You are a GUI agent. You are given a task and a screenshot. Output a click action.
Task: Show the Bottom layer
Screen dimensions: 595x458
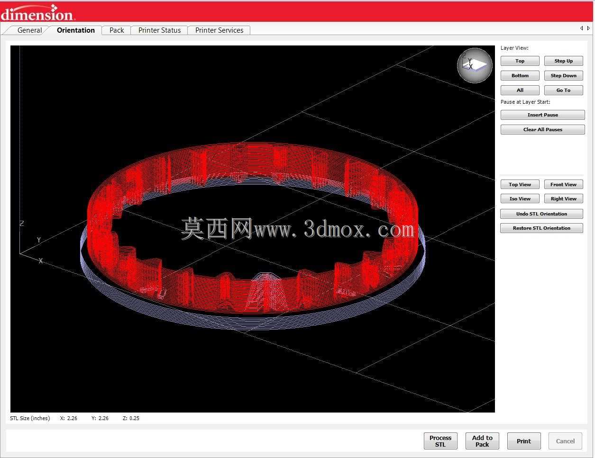[x=520, y=76]
